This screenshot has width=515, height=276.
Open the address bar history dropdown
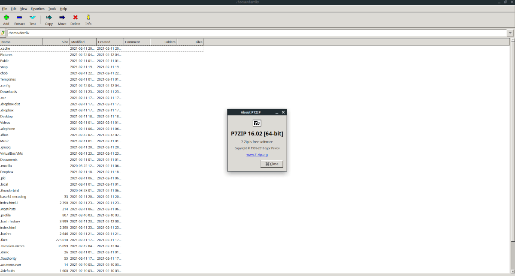[x=510, y=32]
